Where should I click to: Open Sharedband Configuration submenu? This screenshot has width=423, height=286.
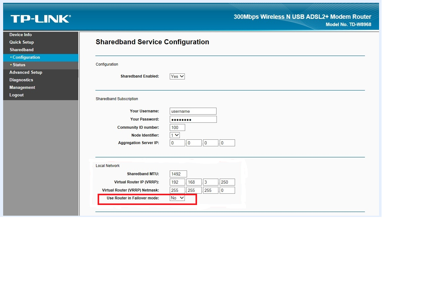click(x=41, y=57)
